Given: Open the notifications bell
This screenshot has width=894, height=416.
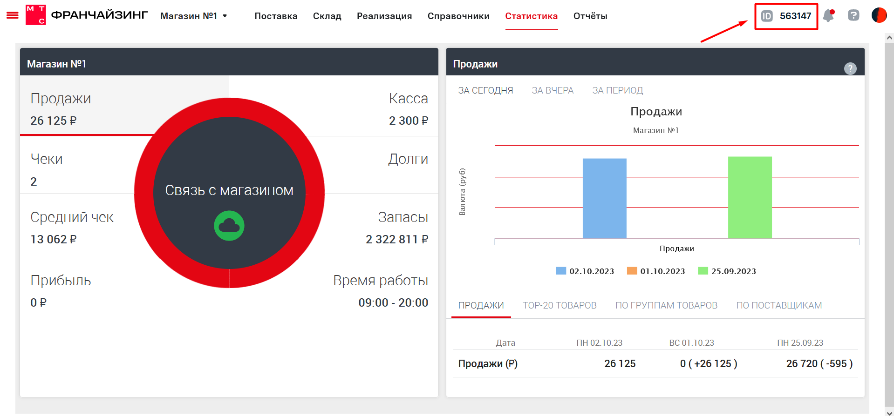Looking at the screenshot, I should pos(828,15).
